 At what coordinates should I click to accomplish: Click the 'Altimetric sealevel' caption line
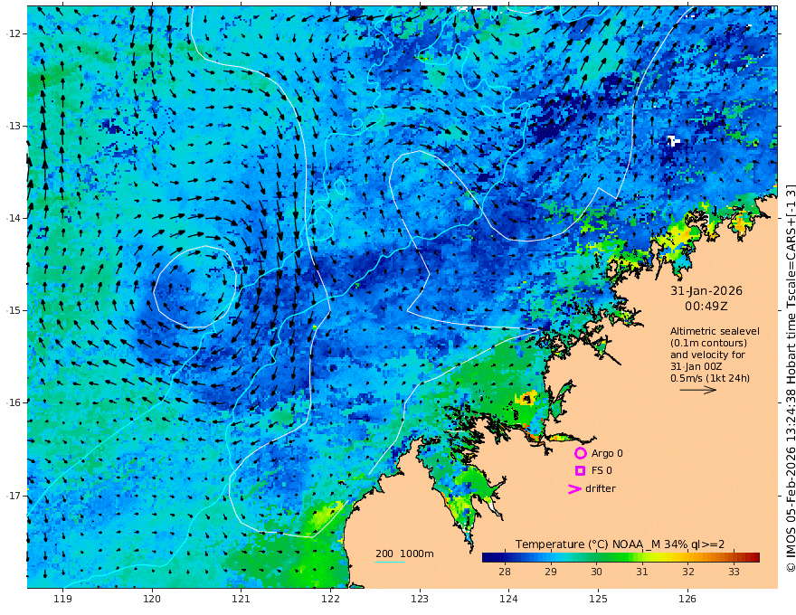[715, 331]
